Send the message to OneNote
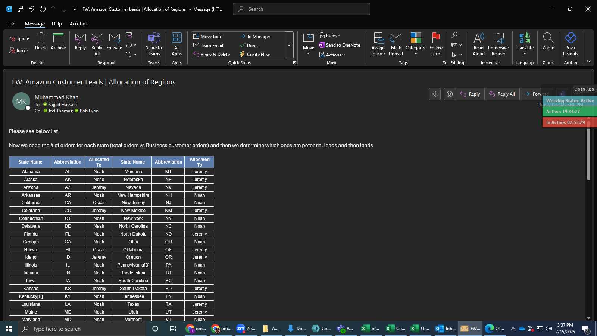 (340, 45)
